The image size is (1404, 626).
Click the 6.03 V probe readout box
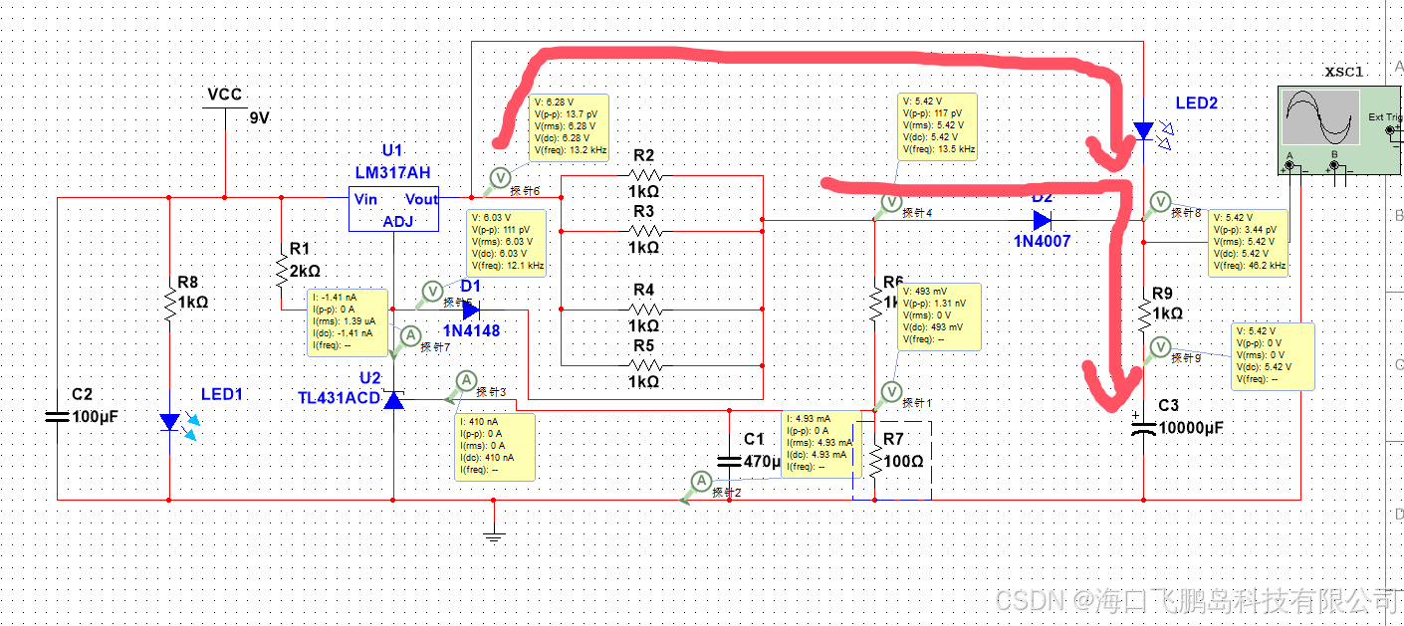507,242
